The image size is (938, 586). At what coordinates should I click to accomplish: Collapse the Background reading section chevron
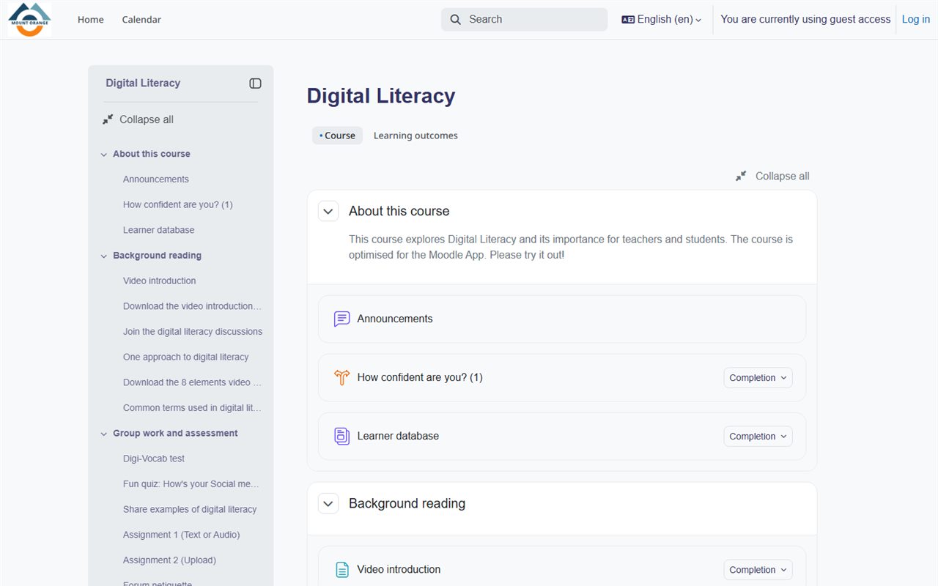pyautogui.click(x=328, y=503)
